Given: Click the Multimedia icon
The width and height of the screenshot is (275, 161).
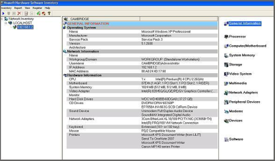Looking at the screenshot, I should coord(226,83).
